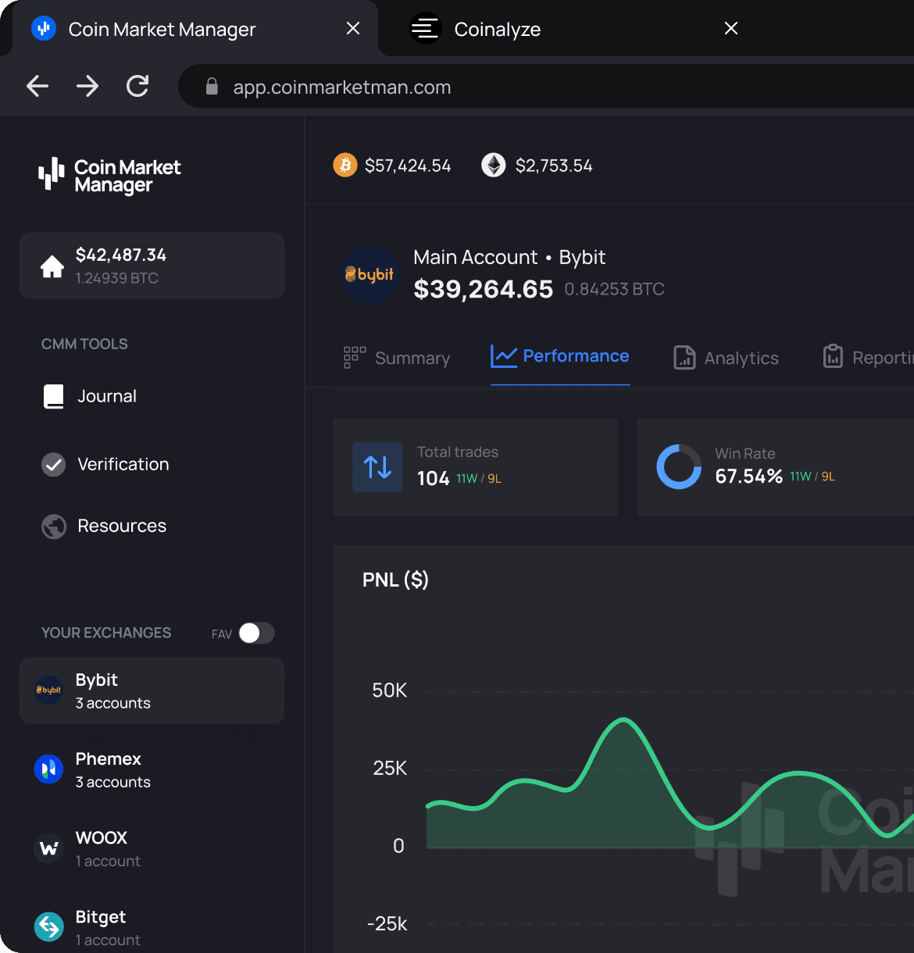The height and width of the screenshot is (953, 914).
Task: Click the Reporting clipboard icon
Action: pyautogui.click(x=833, y=356)
